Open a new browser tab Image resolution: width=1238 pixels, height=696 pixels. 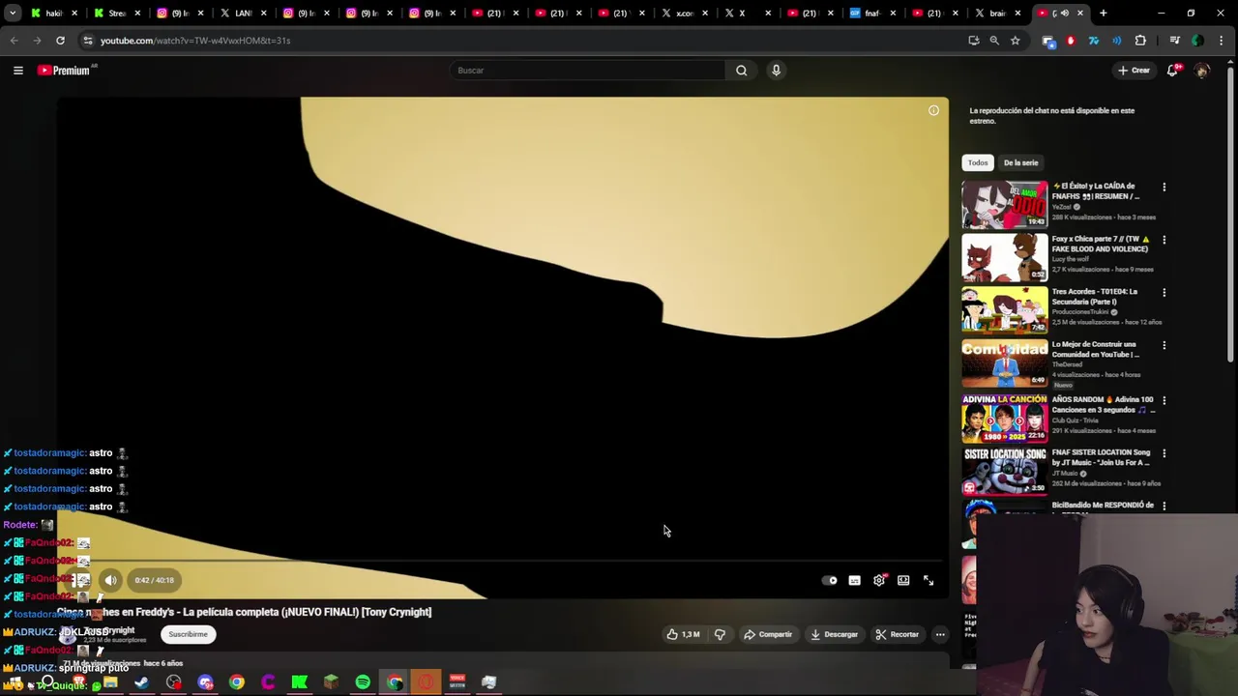[1104, 14]
